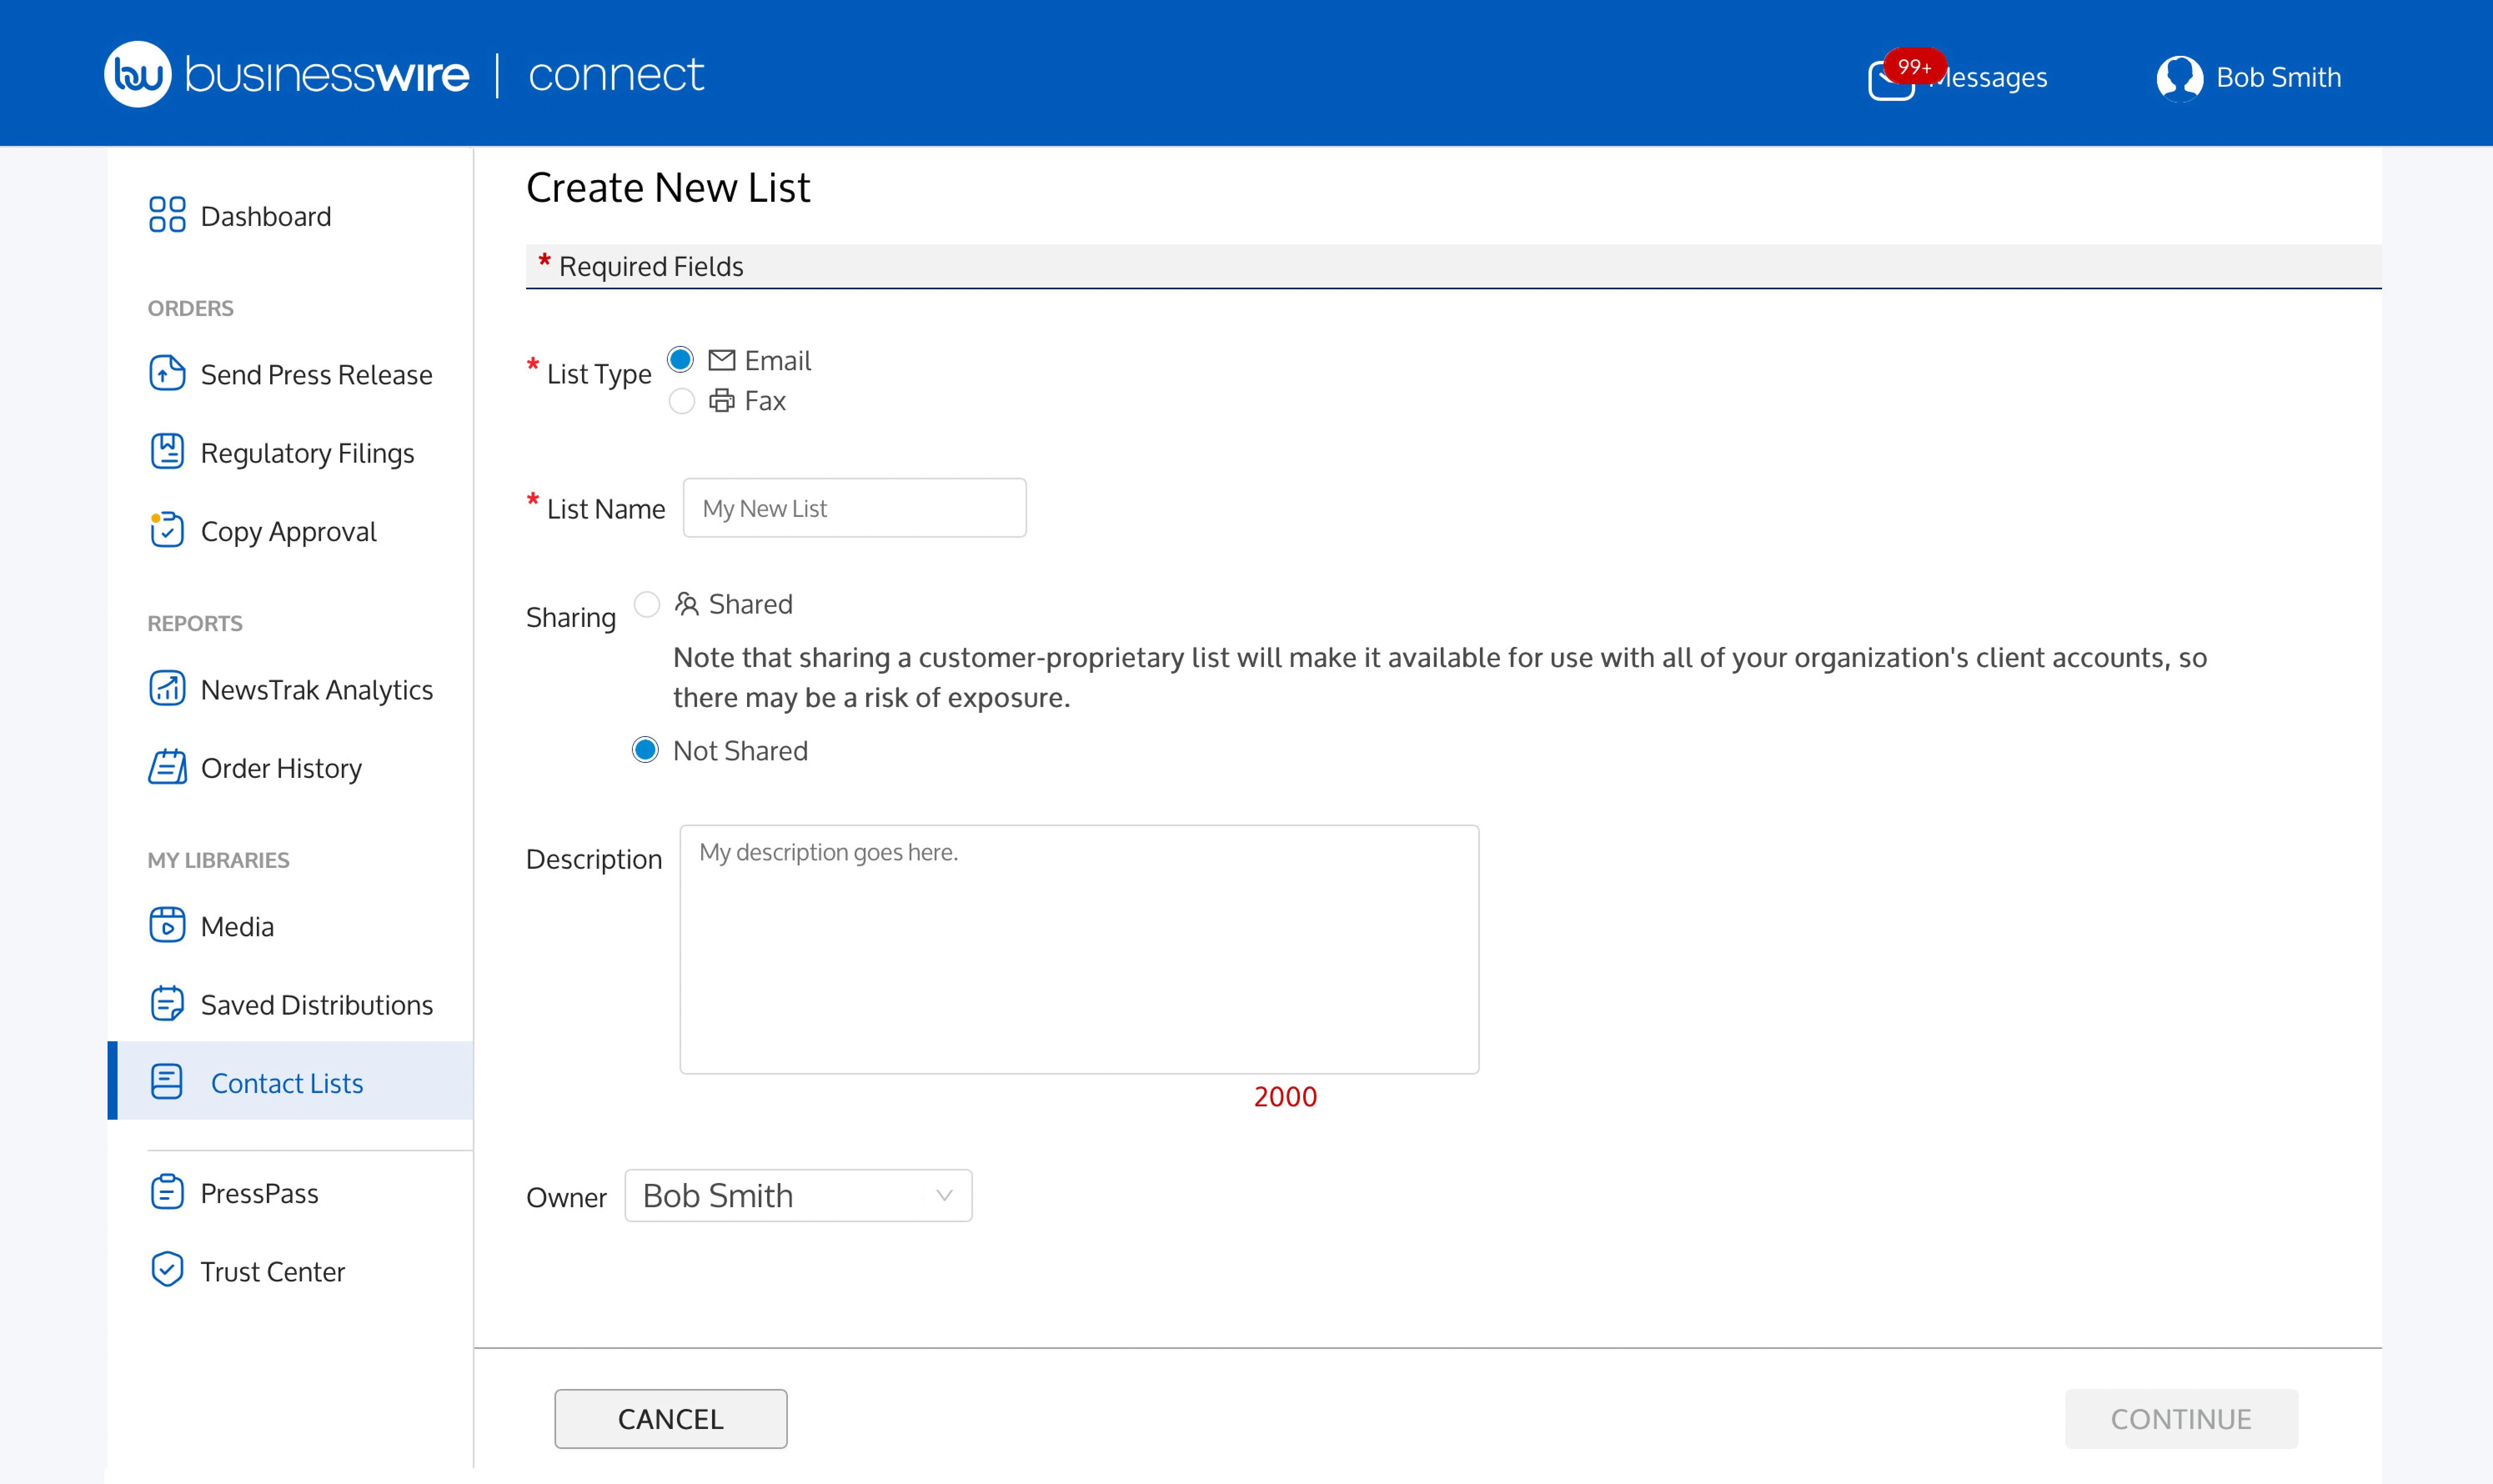2493x1484 pixels.
Task: Click the CANCEL button
Action: click(671, 1419)
